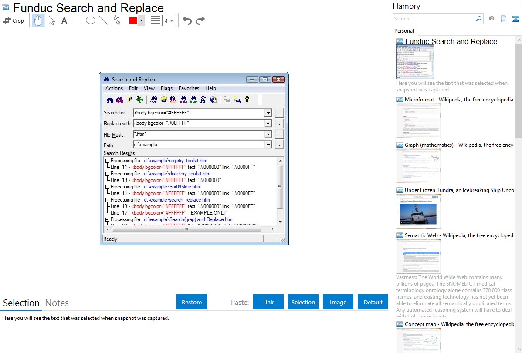Pick the ellipse shape tool

91,20
